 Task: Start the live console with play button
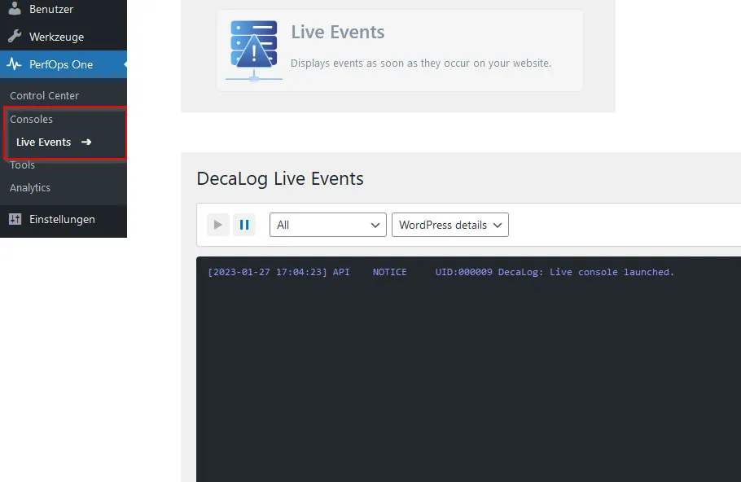218,225
